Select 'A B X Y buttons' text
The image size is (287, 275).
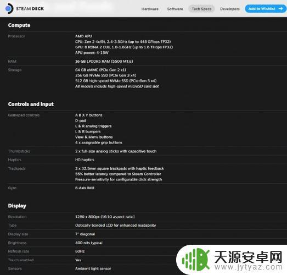click(x=88, y=115)
